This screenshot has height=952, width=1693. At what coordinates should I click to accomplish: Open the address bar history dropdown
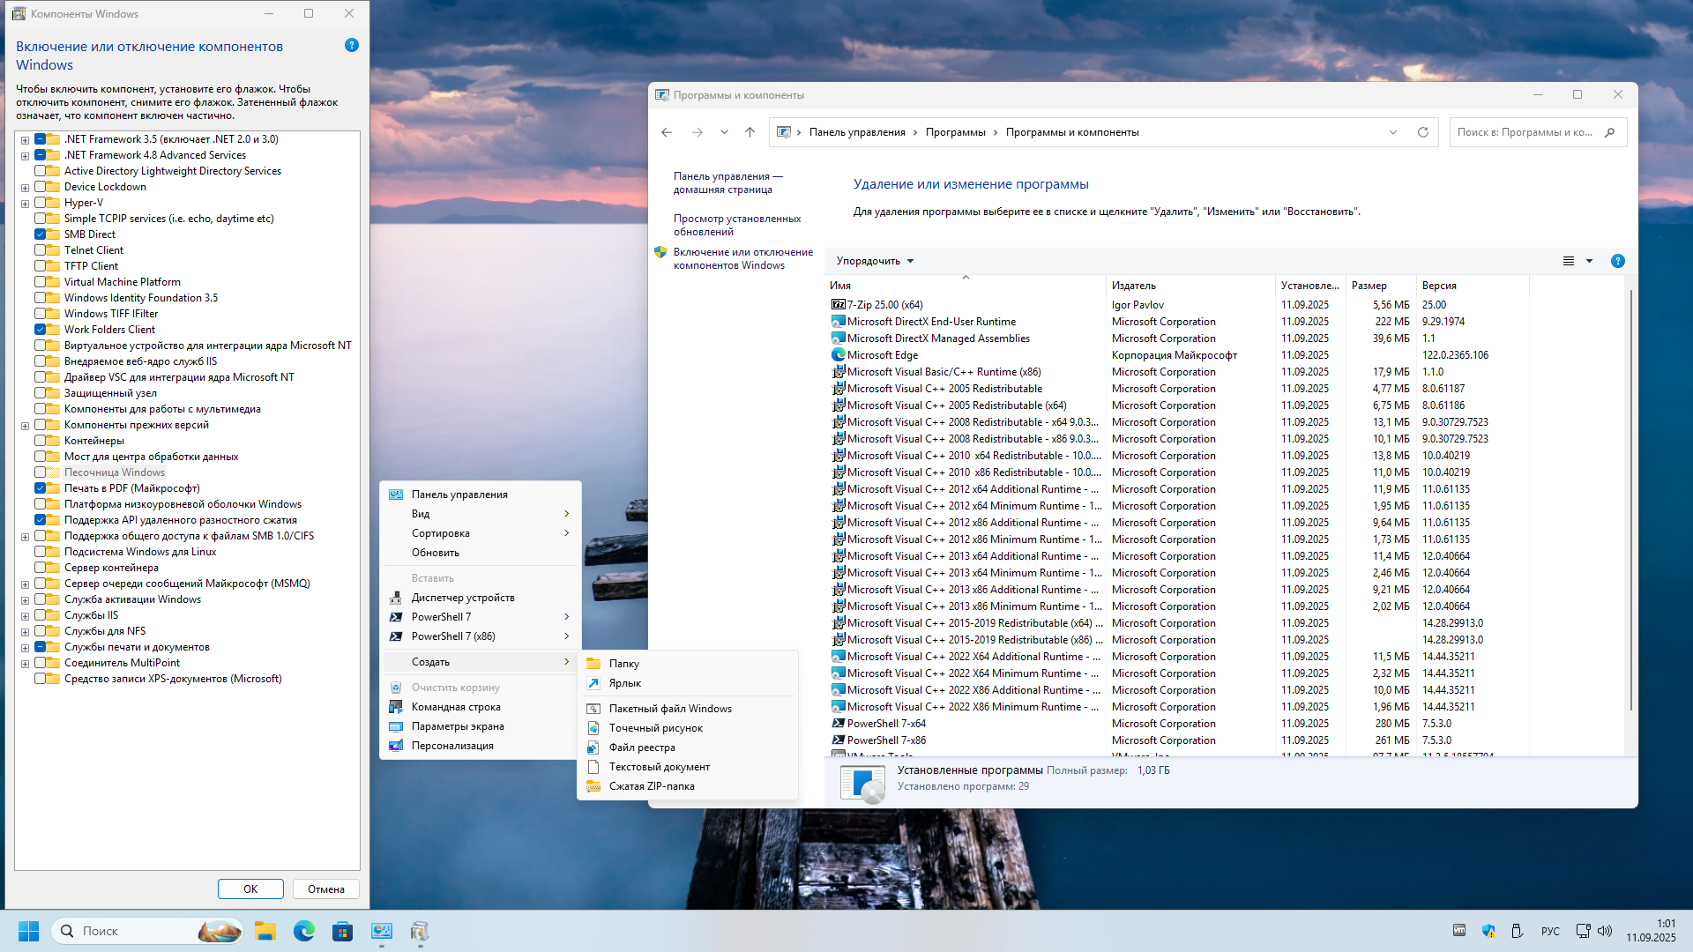[x=1393, y=132]
